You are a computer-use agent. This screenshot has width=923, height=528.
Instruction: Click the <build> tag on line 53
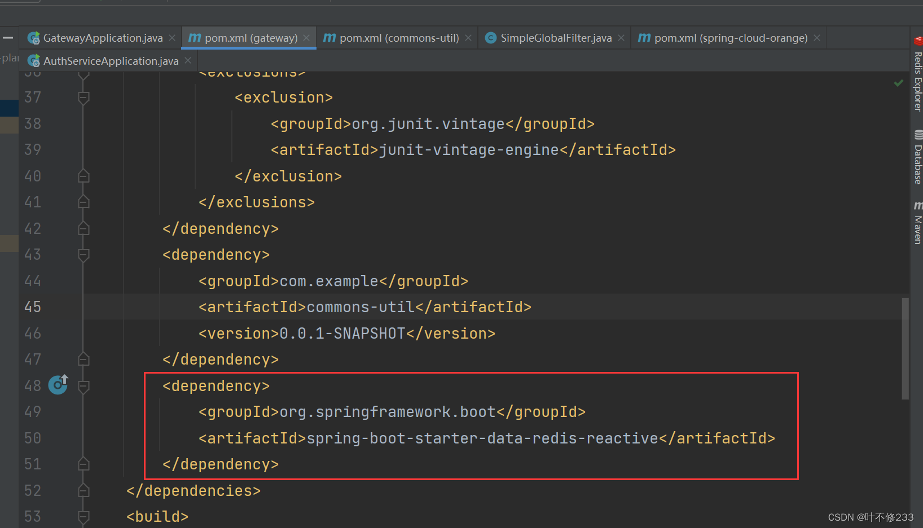click(x=157, y=517)
